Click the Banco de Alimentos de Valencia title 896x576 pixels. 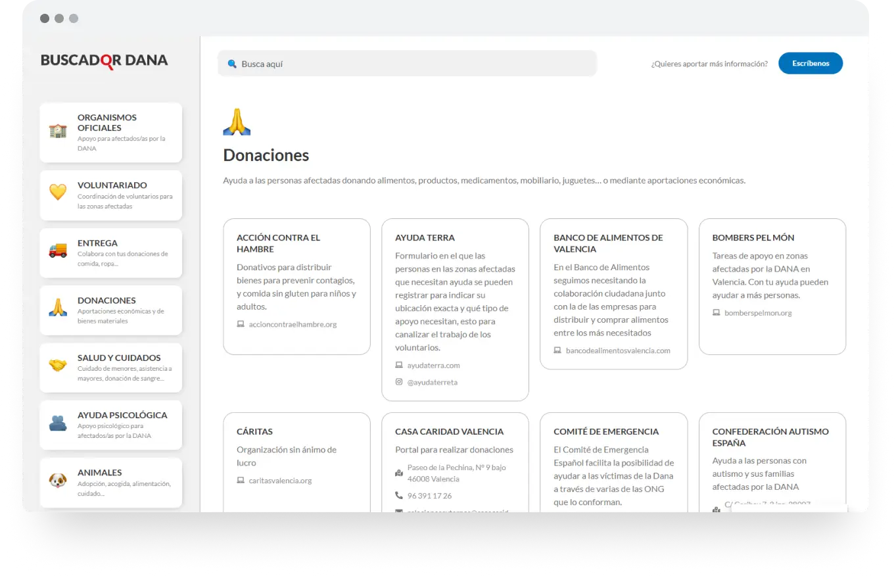click(x=608, y=243)
